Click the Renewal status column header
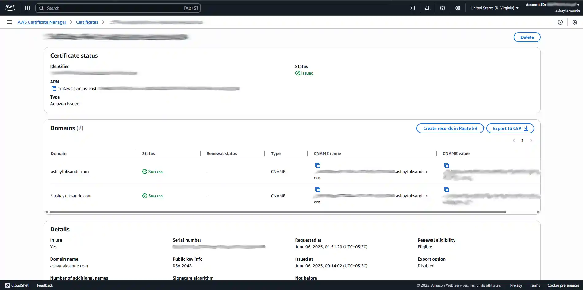Screen dimensions: 583x290 click(222, 153)
